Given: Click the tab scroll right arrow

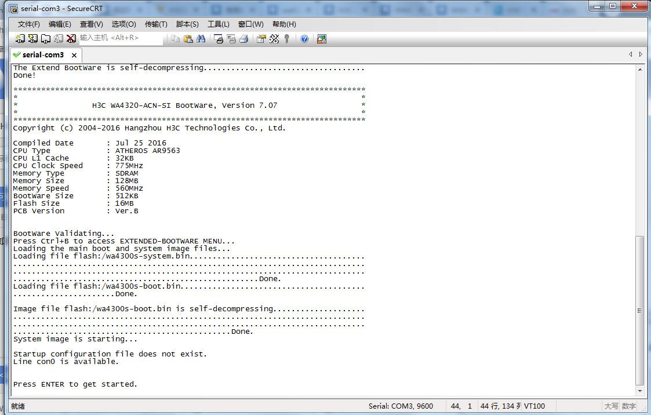Looking at the screenshot, I should (x=641, y=54).
